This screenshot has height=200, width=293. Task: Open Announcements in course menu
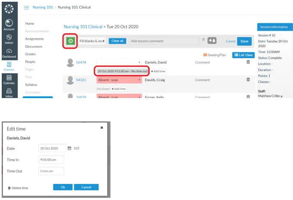[37, 31]
